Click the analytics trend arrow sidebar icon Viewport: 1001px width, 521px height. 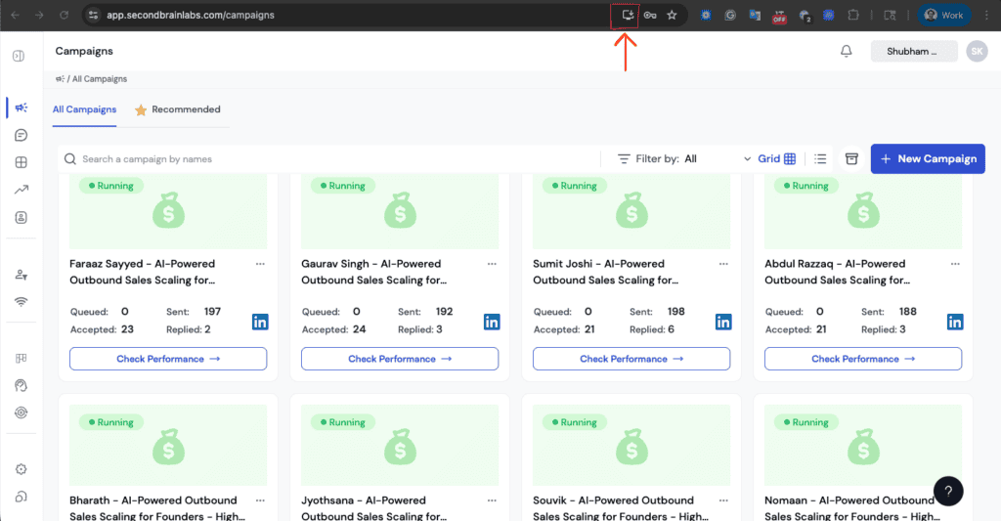click(x=21, y=190)
